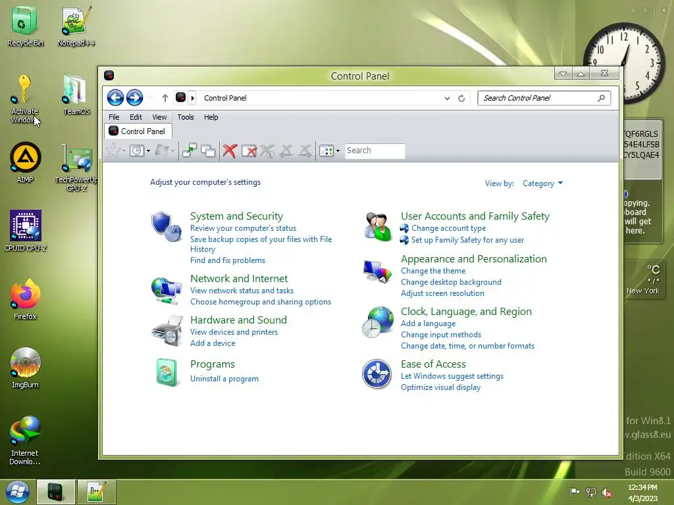Image resolution: width=674 pixels, height=505 pixels.
Task: Open the Clock, Language, and Region globe icon
Action: 377,322
